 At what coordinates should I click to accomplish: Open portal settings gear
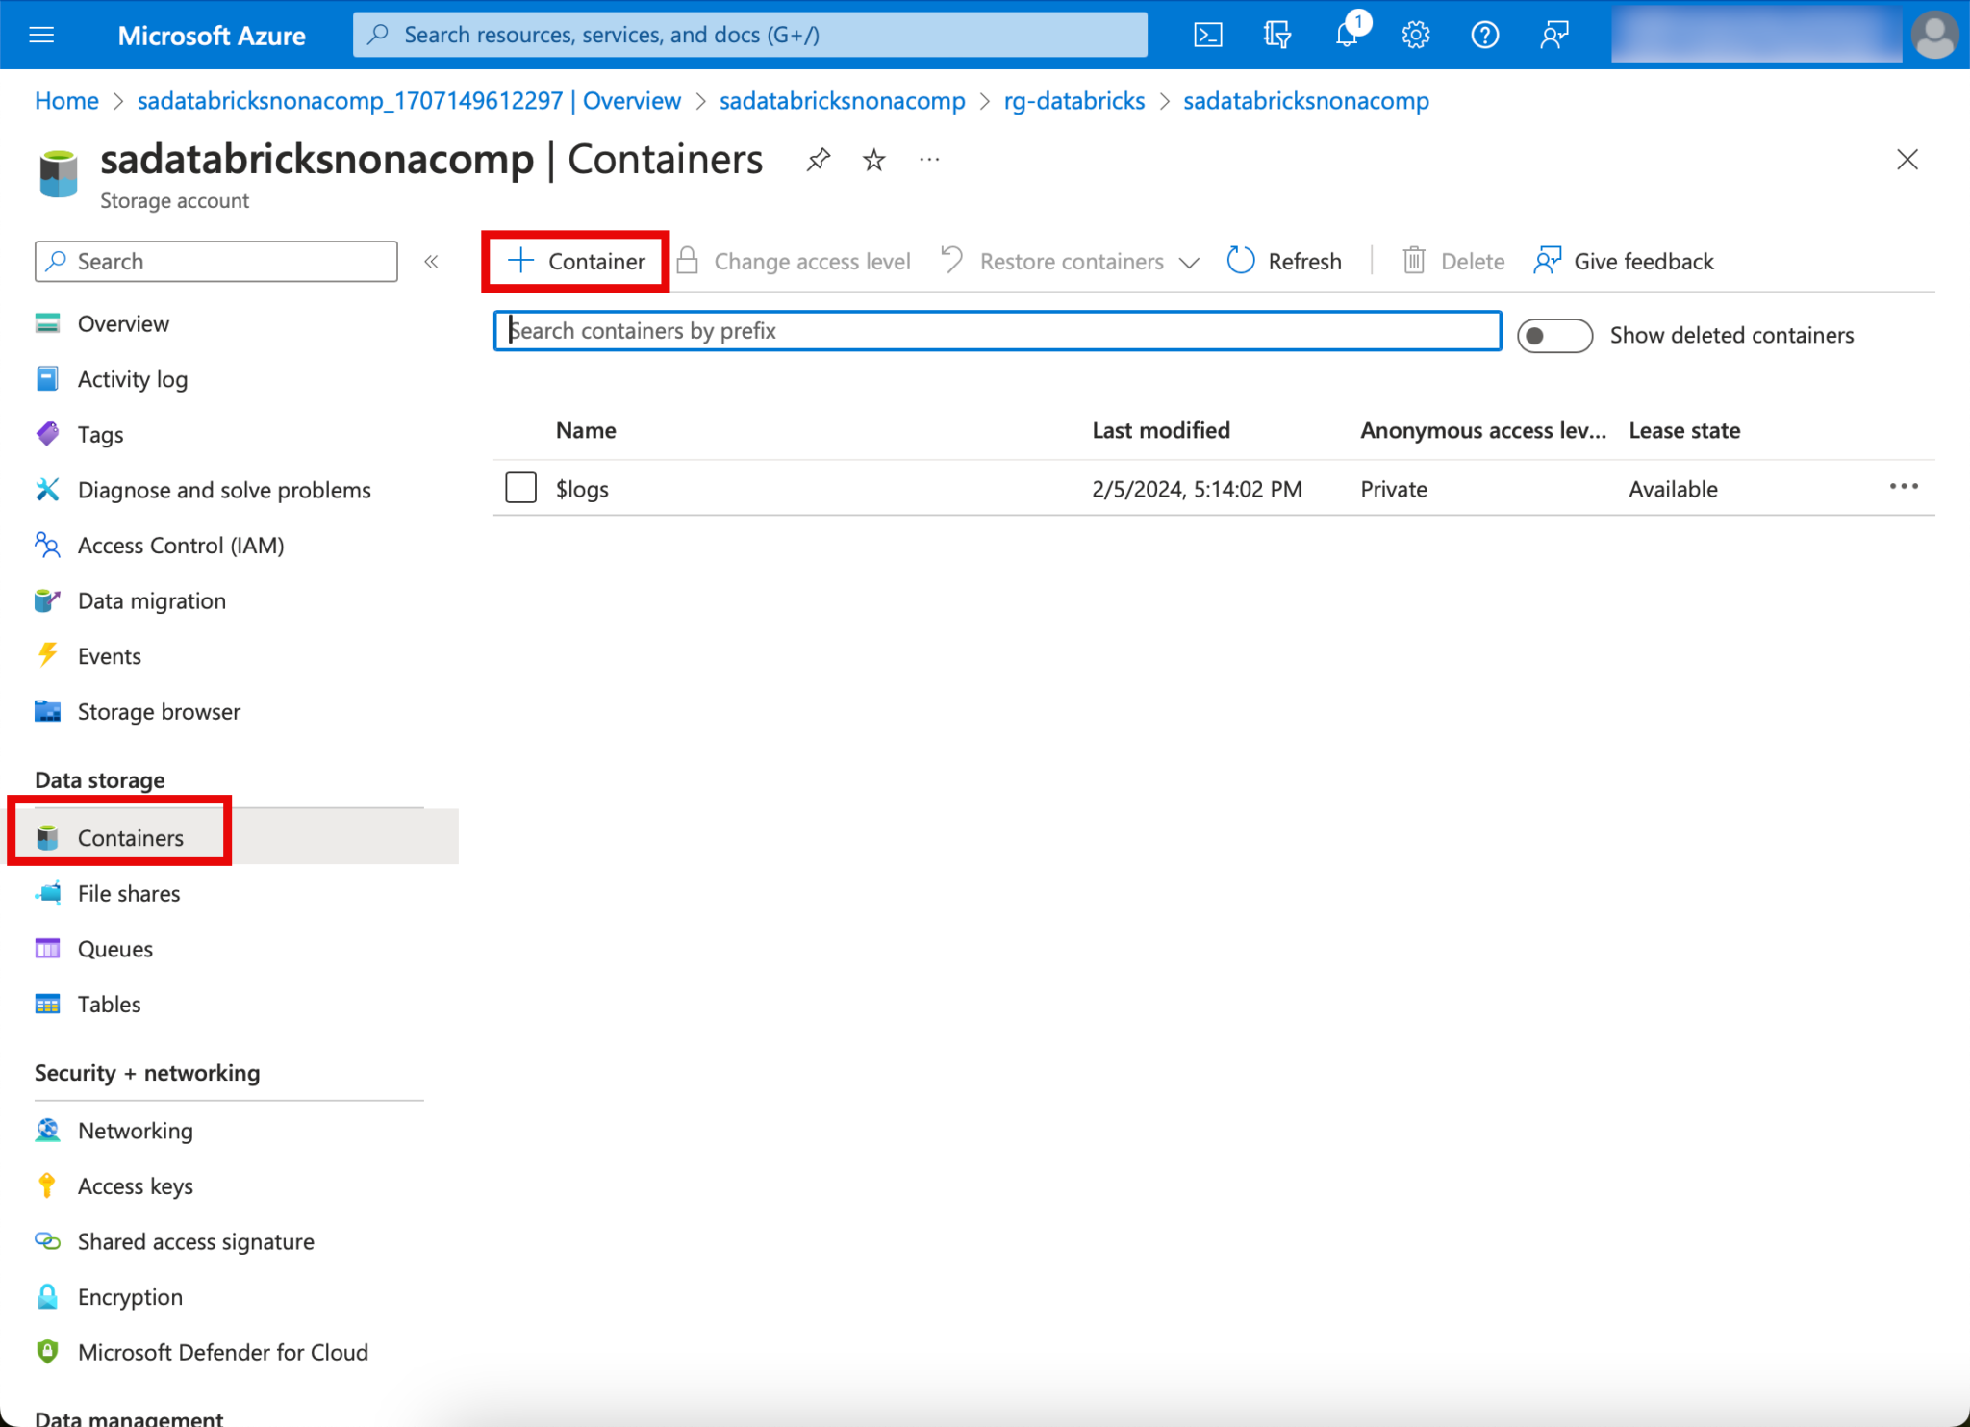pos(1415,36)
